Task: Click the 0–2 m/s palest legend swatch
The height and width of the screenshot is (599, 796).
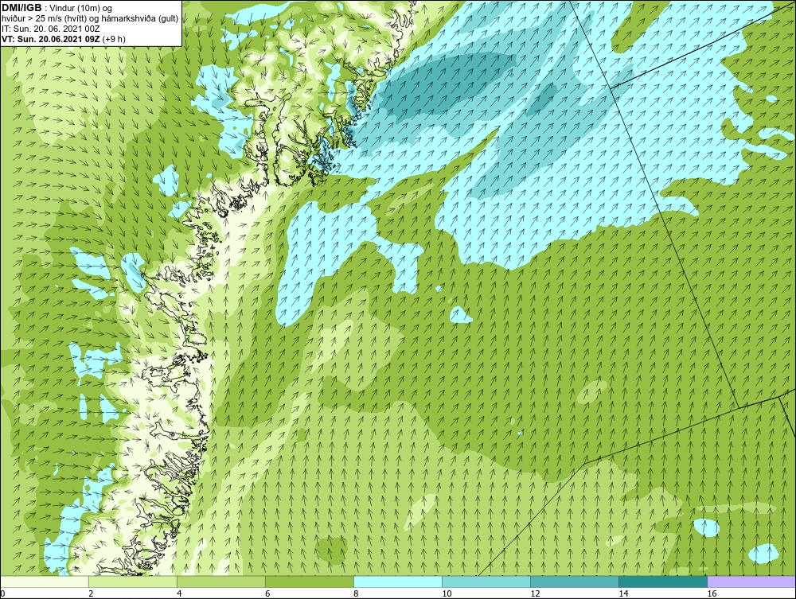Action: tap(44, 581)
